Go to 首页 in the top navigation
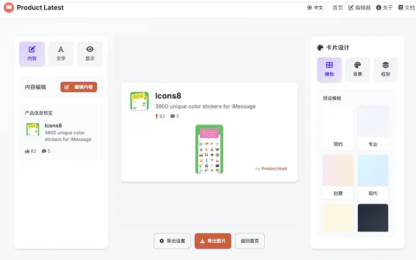 [337, 8]
